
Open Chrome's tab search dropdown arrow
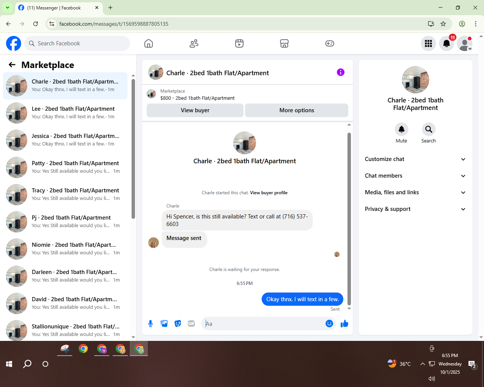(8, 8)
